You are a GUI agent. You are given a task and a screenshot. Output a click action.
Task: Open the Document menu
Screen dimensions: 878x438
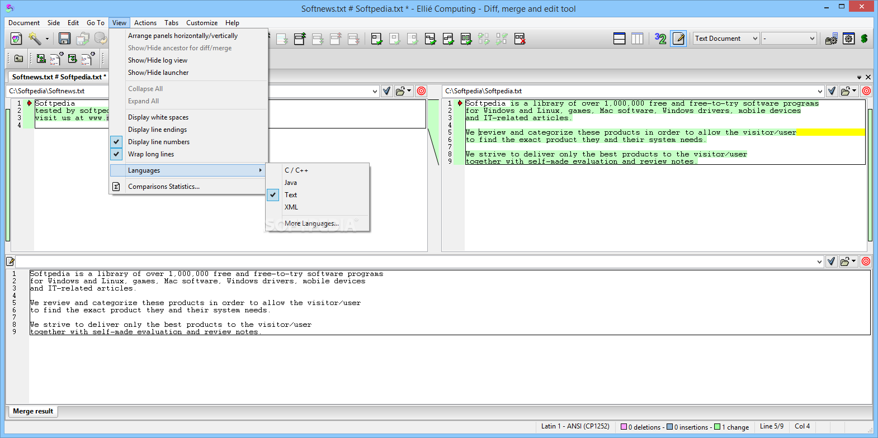click(x=24, y=23)
